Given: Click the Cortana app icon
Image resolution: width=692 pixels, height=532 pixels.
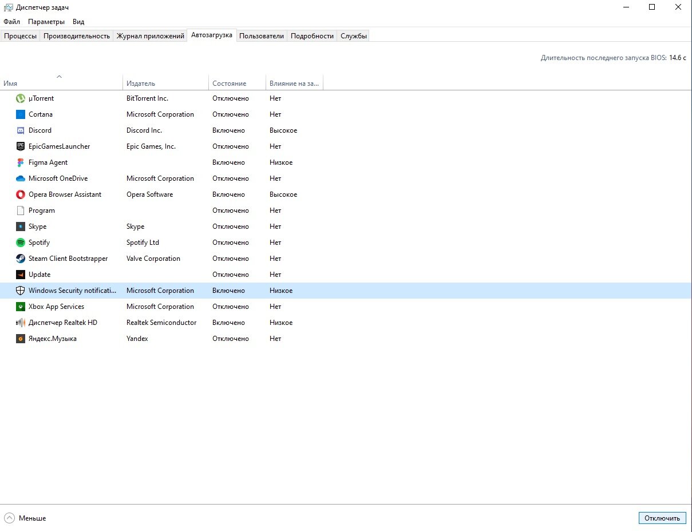Looking at the screenshot, I should click(x=21, y=114).
